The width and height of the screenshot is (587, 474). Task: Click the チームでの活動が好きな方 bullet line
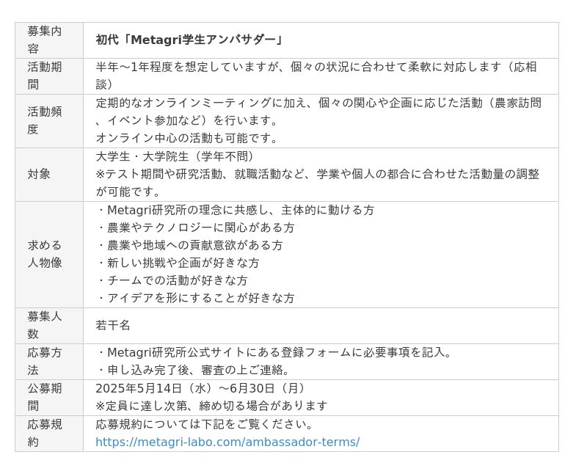click(172, 280)
